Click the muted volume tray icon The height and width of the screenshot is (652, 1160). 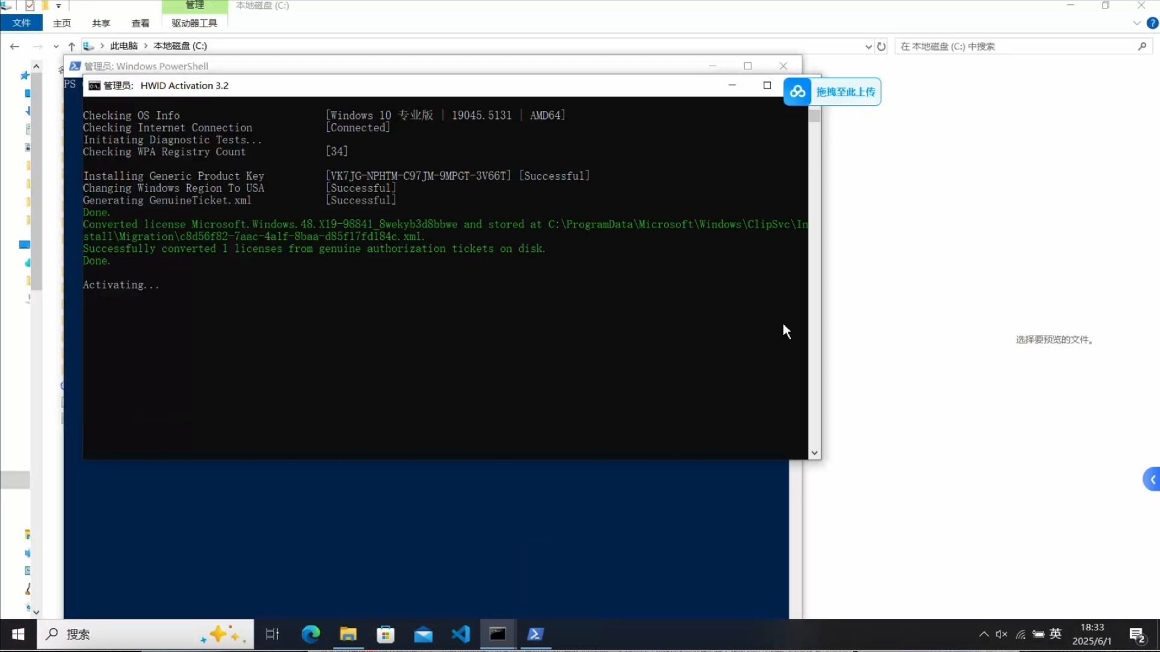(x=1002, y=634)
